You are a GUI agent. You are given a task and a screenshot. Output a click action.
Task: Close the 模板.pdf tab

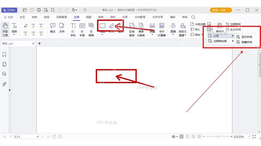pos(33,44)
